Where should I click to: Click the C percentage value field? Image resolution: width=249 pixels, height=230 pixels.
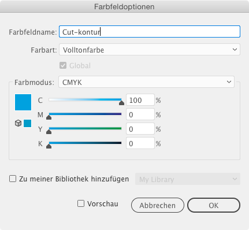click(x=140, y=100)
